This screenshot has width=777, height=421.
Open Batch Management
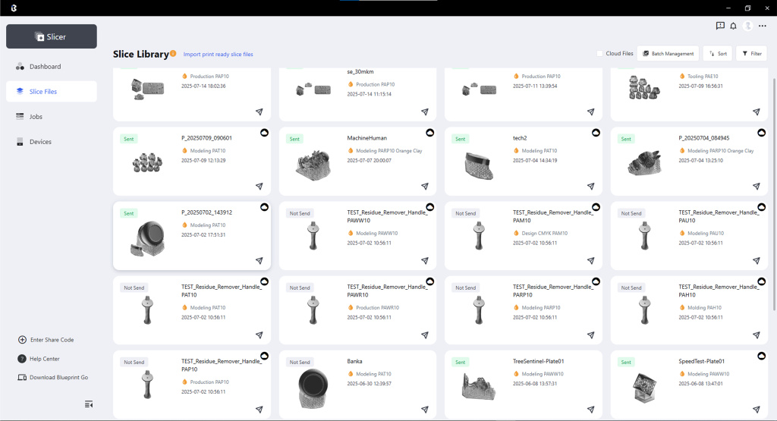[x=668, y=54]
